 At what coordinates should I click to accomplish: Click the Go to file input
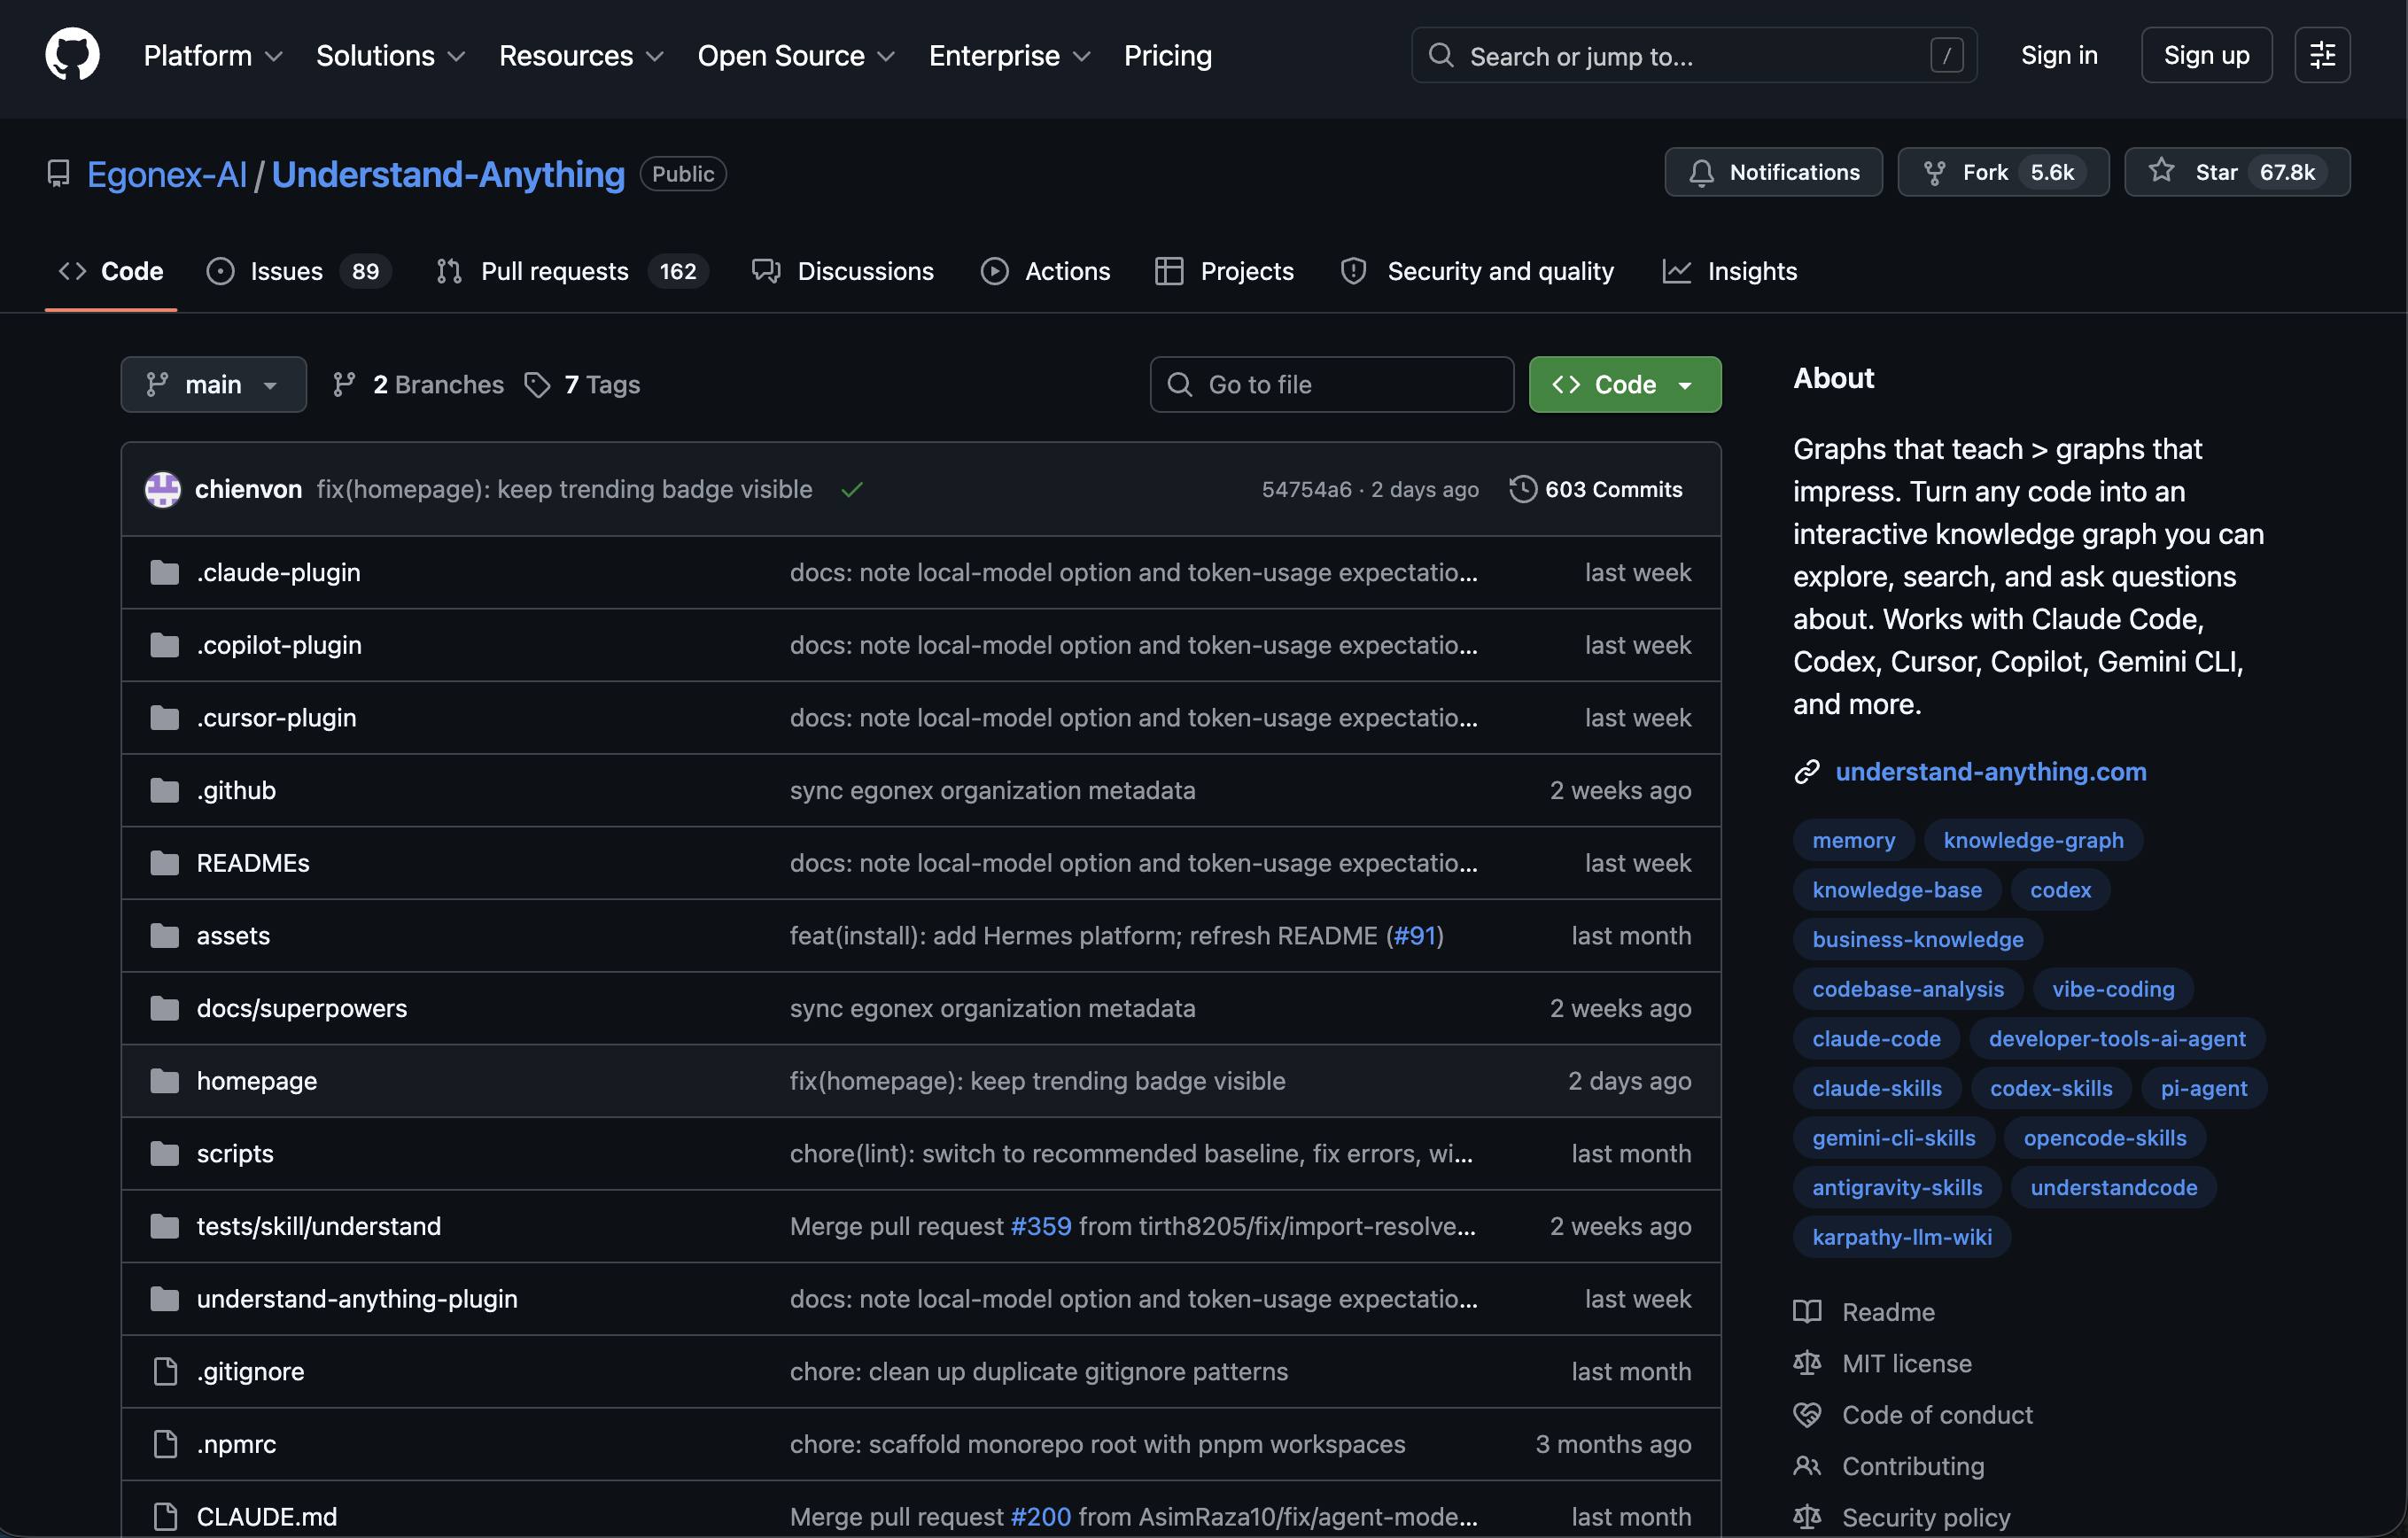(x=1331, y=385)
